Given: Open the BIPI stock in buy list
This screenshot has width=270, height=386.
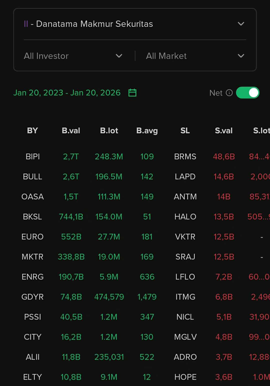Looking at the screenshot, I should pyautogui.click(x=33, y=157).
